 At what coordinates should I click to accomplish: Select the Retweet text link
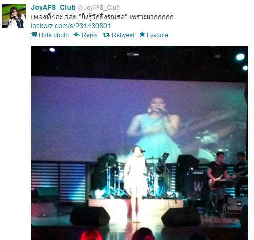123,35
